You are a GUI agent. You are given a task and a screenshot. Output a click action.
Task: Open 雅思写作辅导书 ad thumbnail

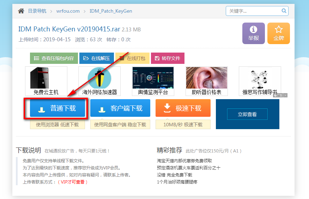260,81
